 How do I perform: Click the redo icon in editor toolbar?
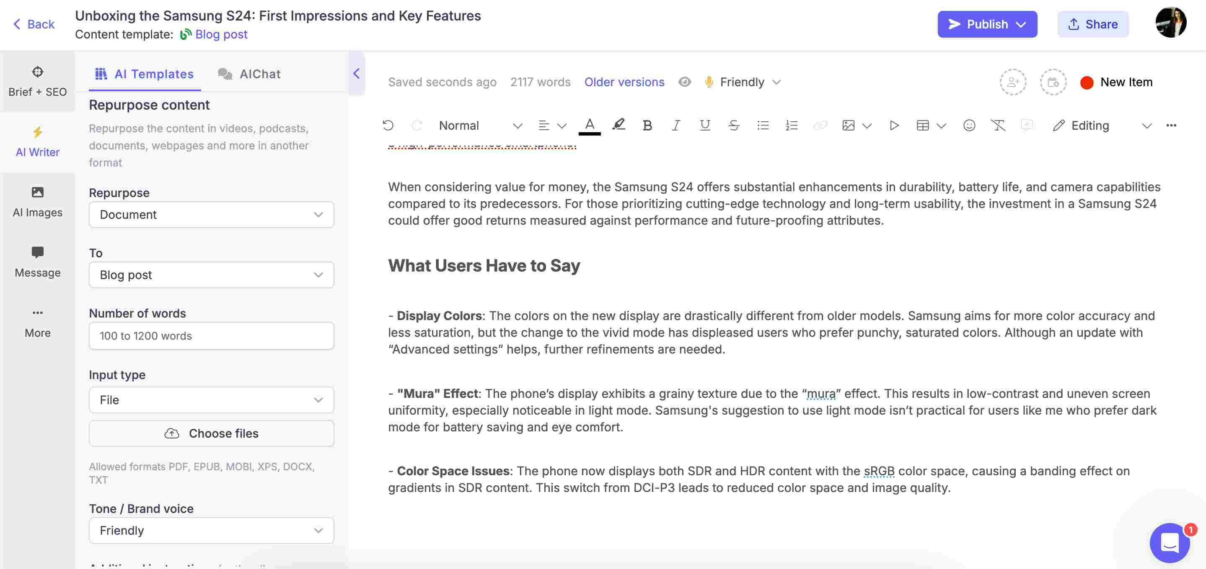(x=417, y=125)
